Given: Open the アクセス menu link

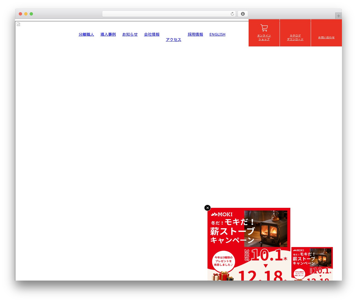Looking at the screenshot, I should click(x=173, y=40).
